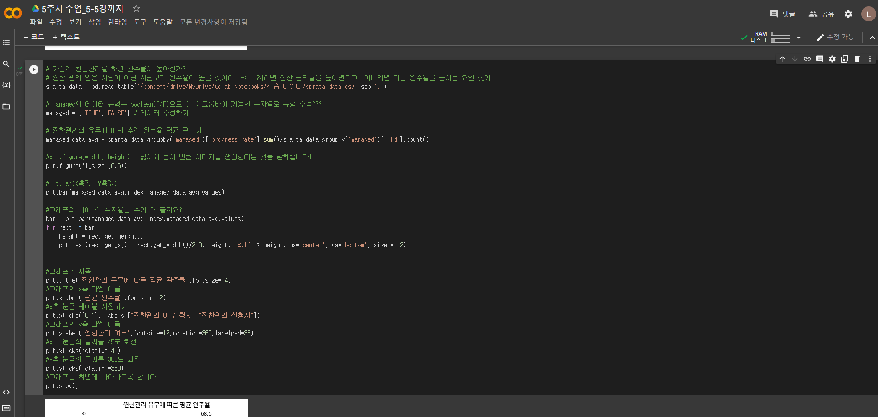This screenshot has width=878, height=417.
Task: Add a comment to the cell icon
Action: coord(820,59)
